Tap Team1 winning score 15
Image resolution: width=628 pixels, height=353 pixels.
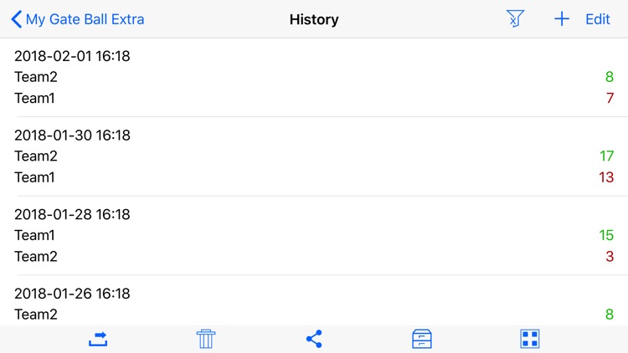tap(606, 236)
